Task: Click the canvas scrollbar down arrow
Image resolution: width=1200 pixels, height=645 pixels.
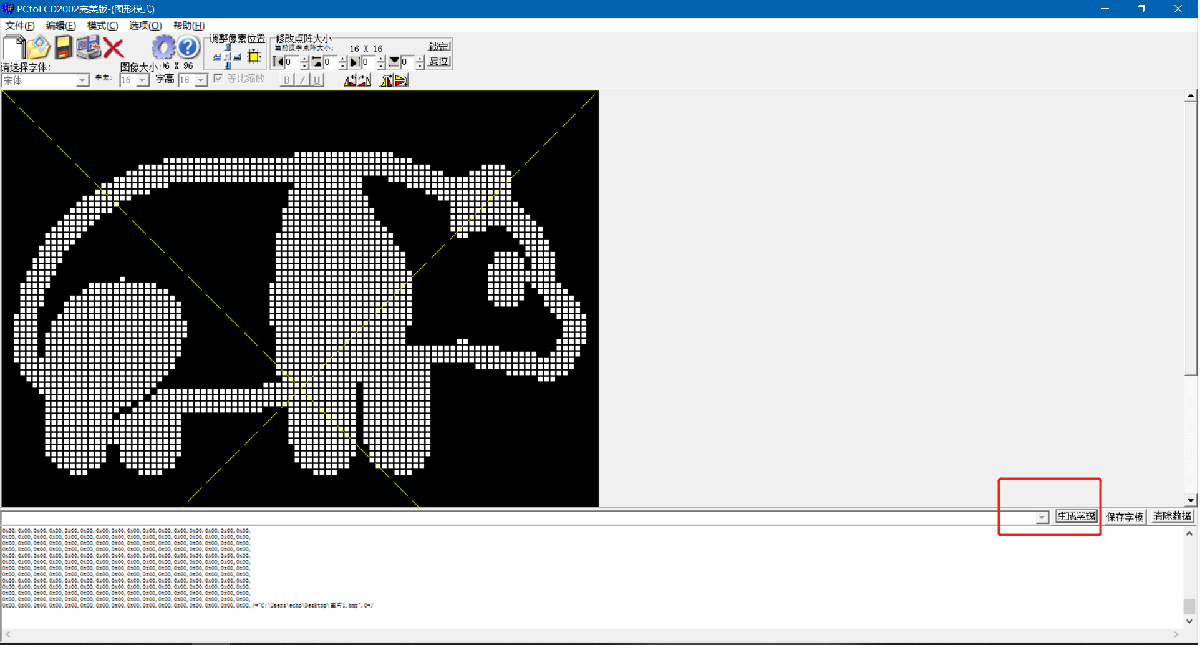Action: point(1191,500)
